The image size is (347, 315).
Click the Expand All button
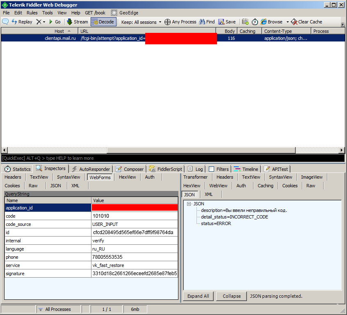click(198, 296)
